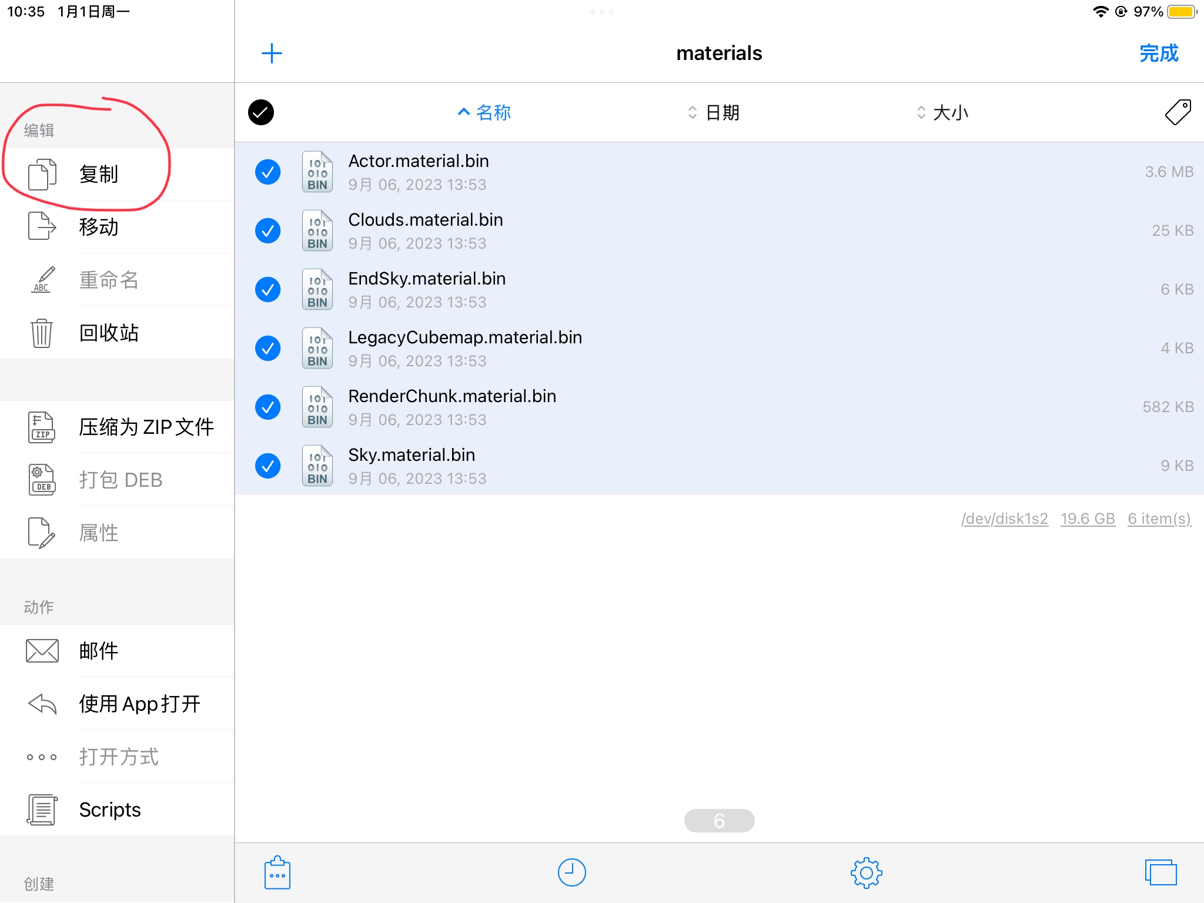Tap the Wi-Fi icon in status bar
1204x903 pixels.
(1101, 12)
